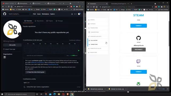Bookmark the GitHub page with star icon
The width and height of the screenshot is (171, 96).
(x=68, y=7)
